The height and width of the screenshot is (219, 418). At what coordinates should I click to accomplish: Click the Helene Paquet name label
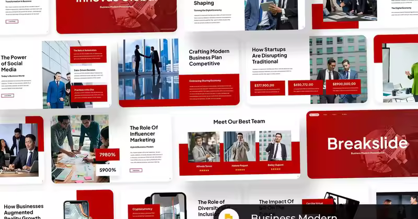(240, 165)
